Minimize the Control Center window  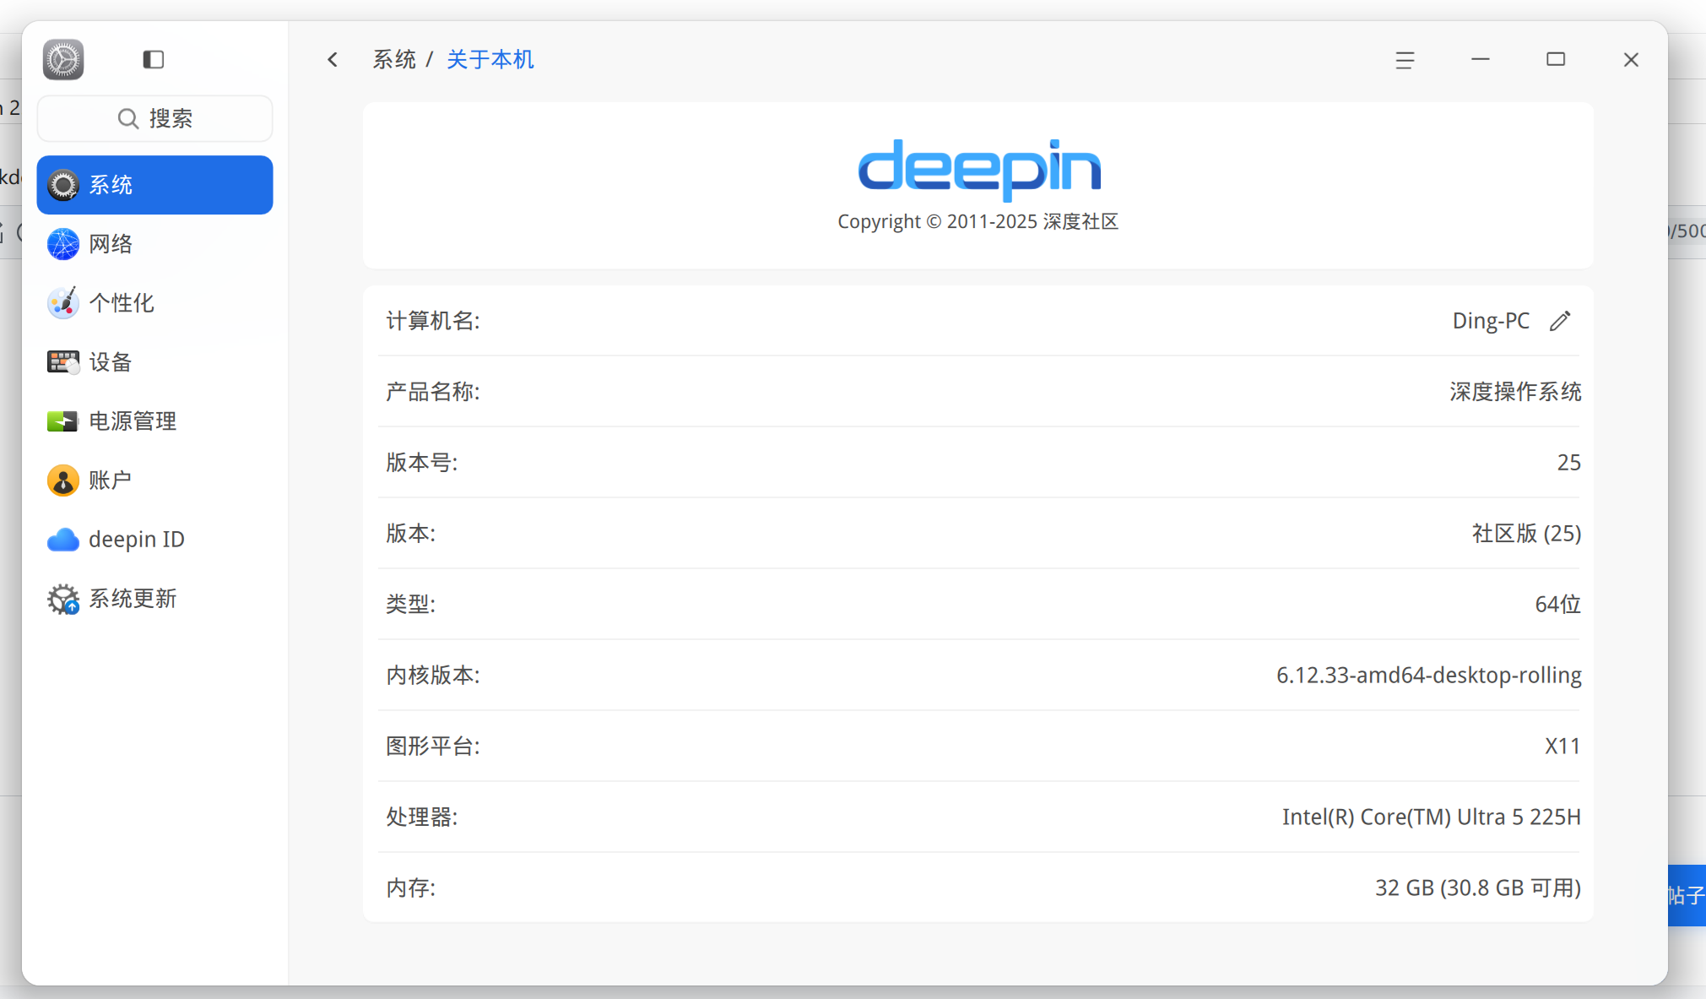pyautogui.click(x=1480, y=59)
